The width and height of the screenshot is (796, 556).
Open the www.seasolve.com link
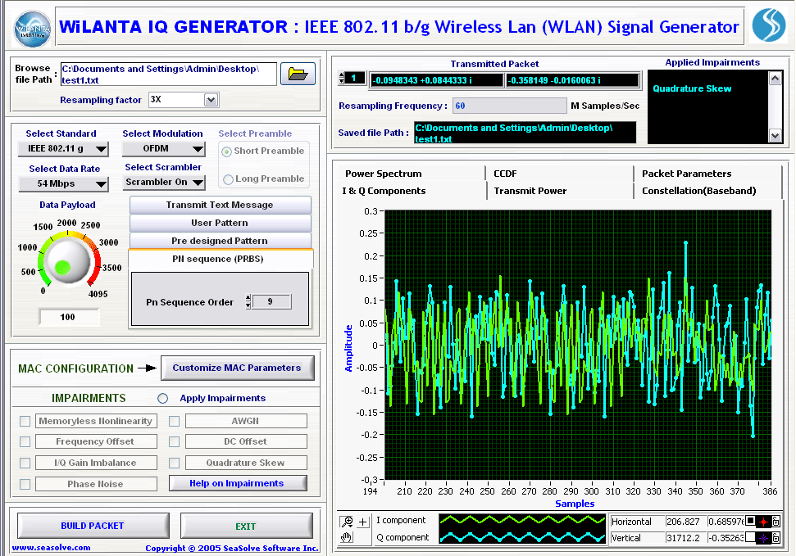52,547
